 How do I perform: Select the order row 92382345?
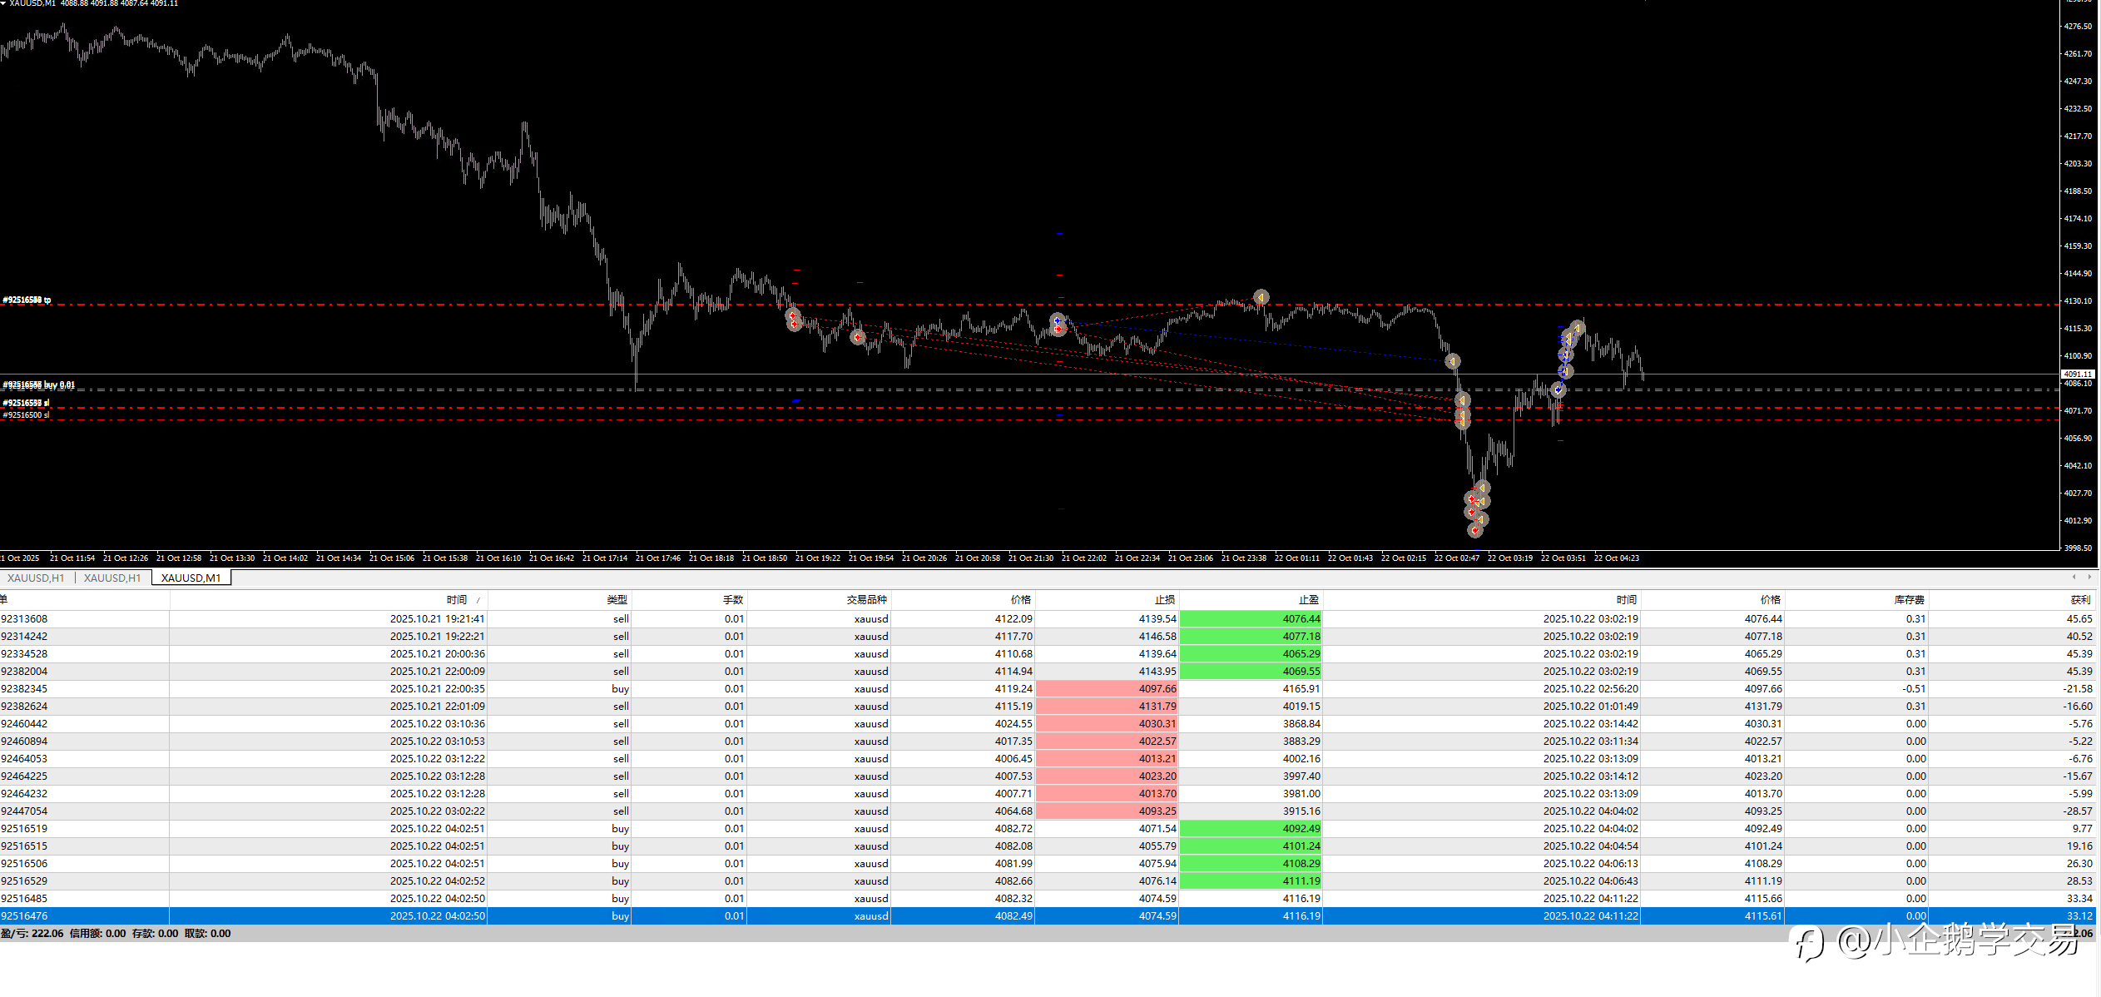click(25, 688)
